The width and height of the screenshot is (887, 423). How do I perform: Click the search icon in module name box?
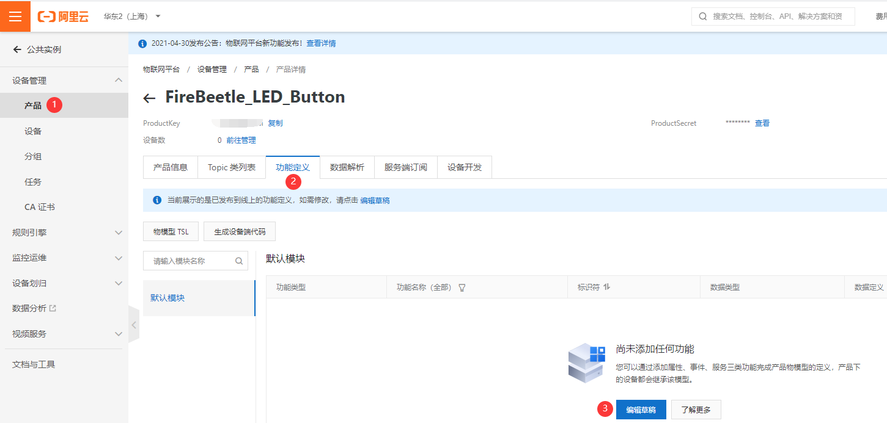[239, 261]
